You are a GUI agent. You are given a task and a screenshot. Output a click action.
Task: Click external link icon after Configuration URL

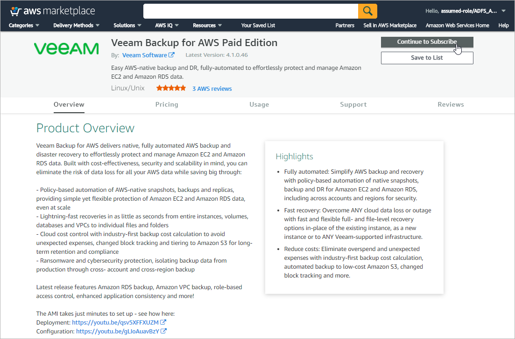(x=164, y=331)
